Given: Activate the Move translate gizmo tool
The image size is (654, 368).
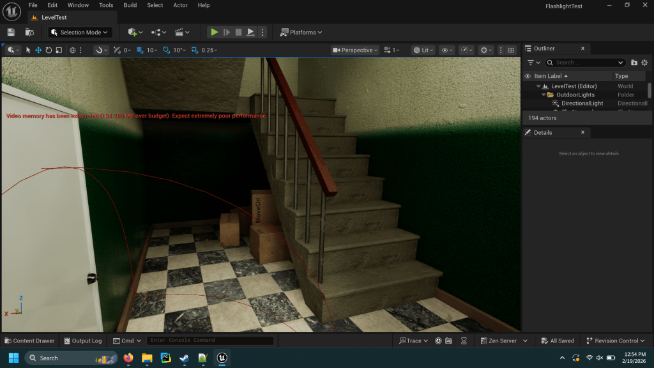Looking at the screenshot, I should click(x=38, y=50).
